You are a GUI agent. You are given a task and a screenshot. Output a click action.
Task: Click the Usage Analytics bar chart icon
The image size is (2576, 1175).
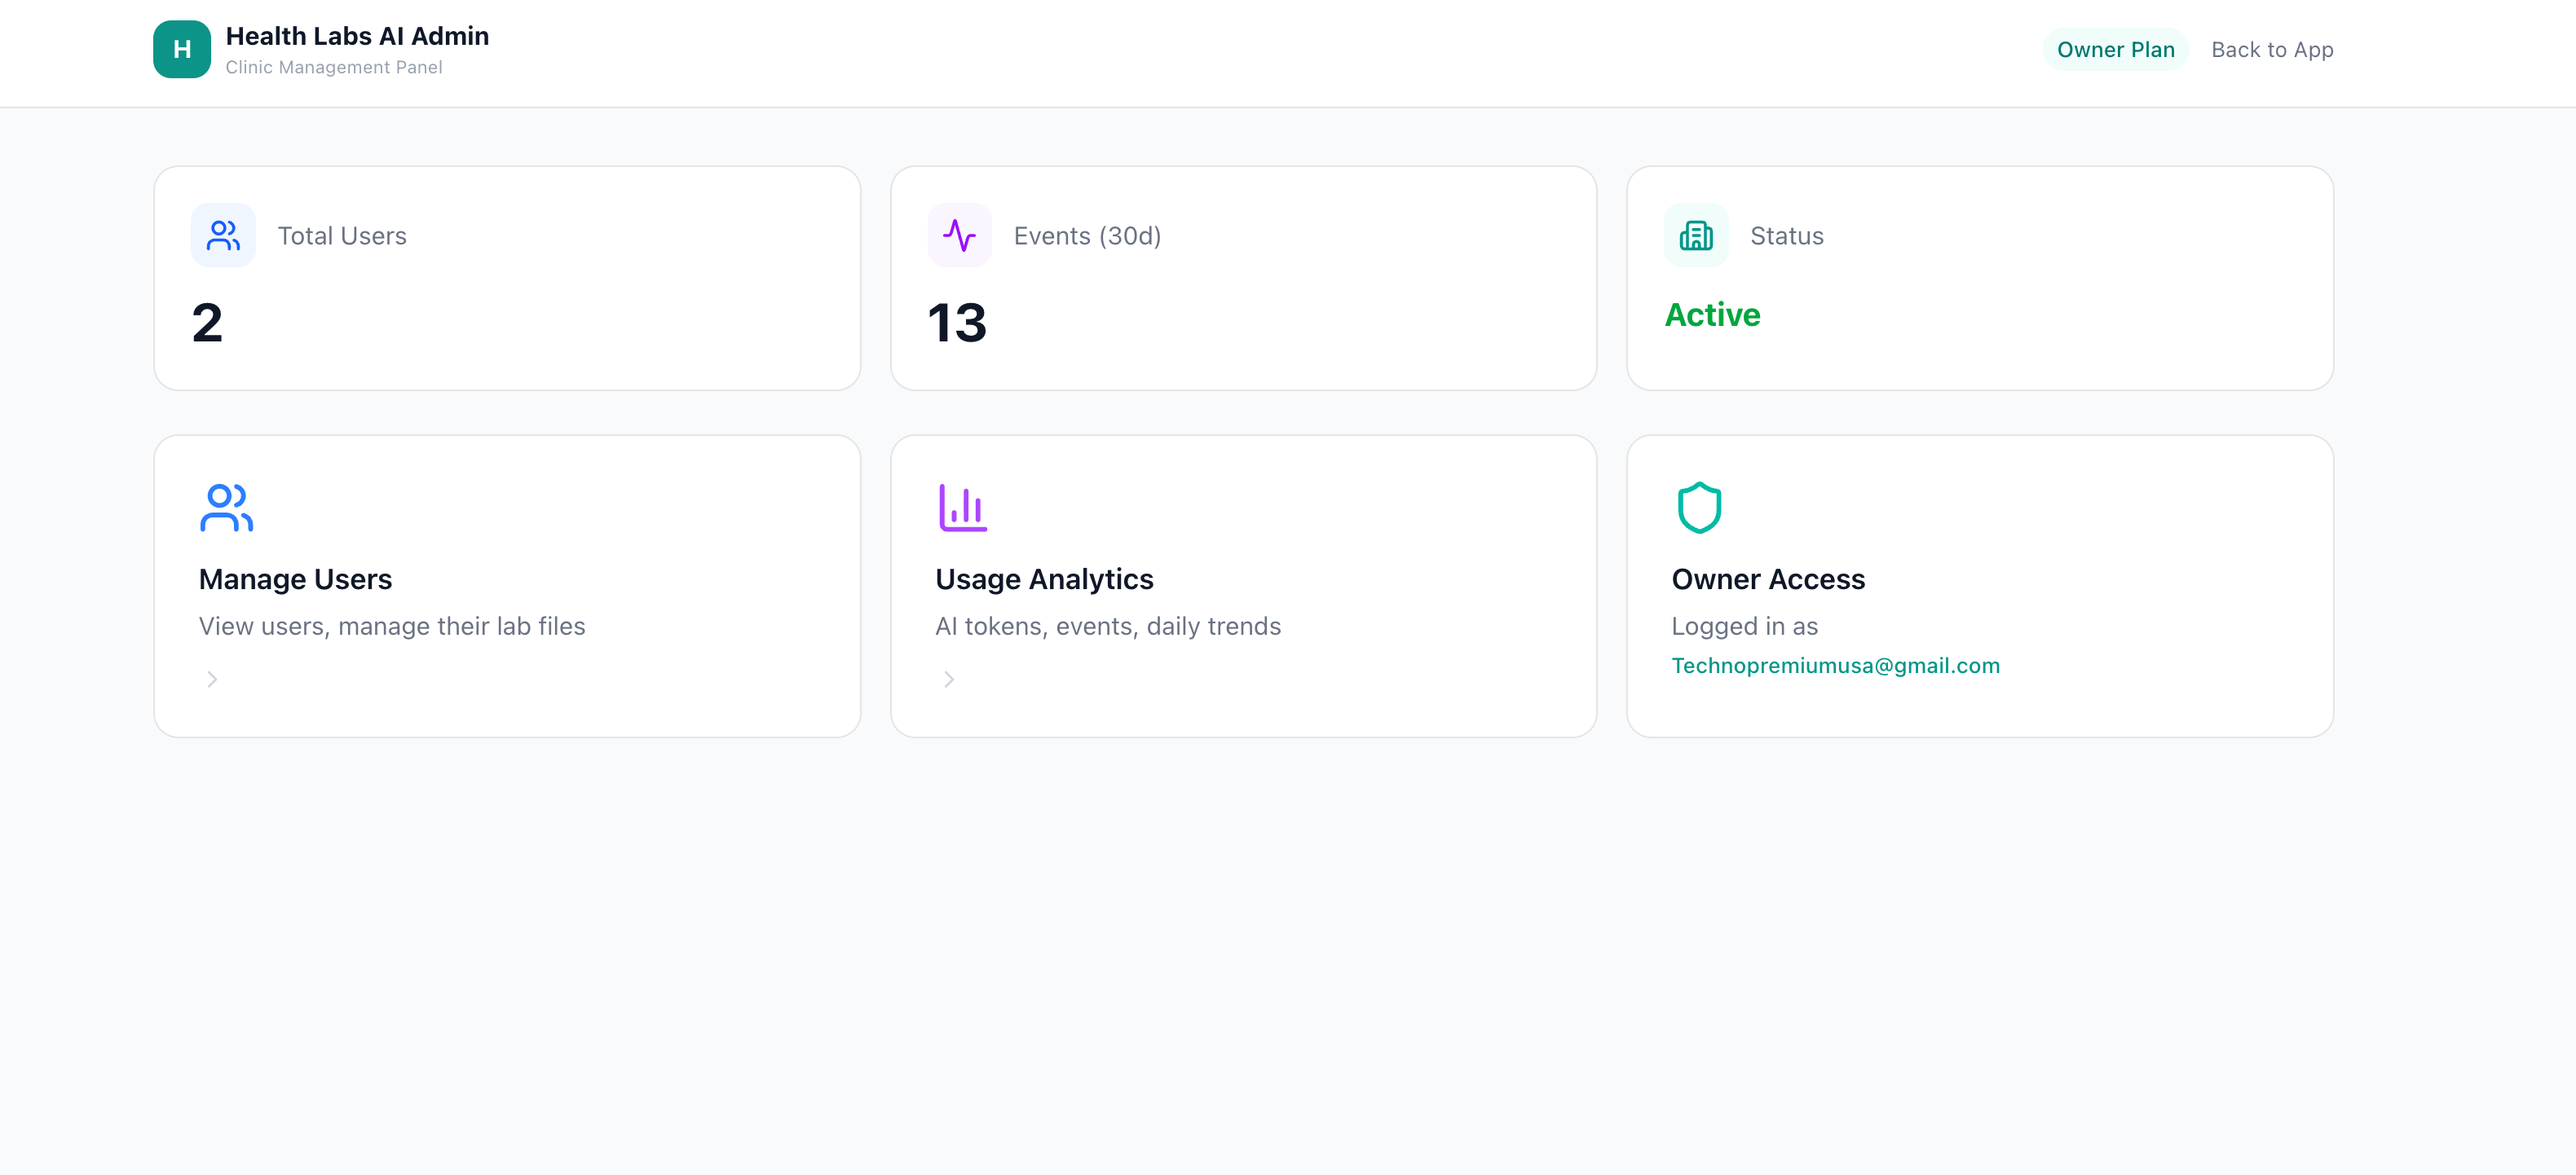tap(961, 507)
